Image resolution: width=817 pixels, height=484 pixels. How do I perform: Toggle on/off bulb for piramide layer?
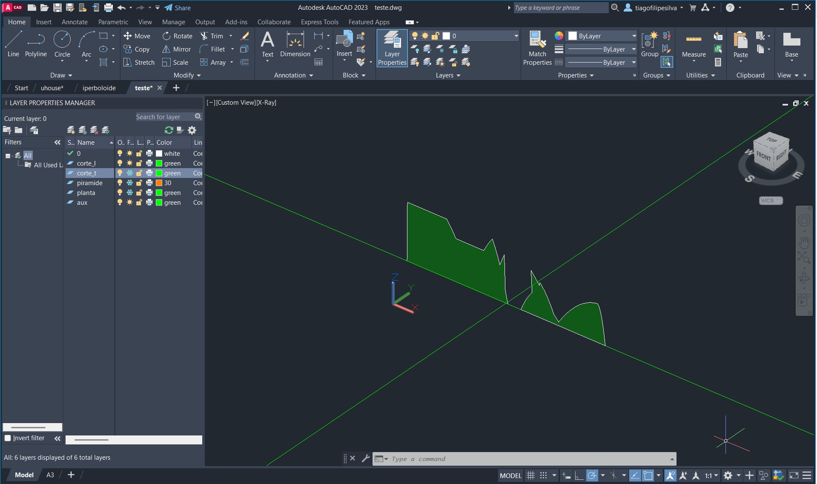point(120,183)
